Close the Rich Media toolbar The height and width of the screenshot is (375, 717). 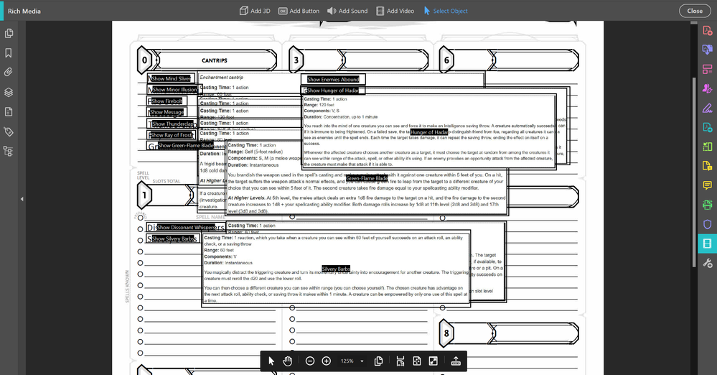pyautogui.click(x=695, y=11)
